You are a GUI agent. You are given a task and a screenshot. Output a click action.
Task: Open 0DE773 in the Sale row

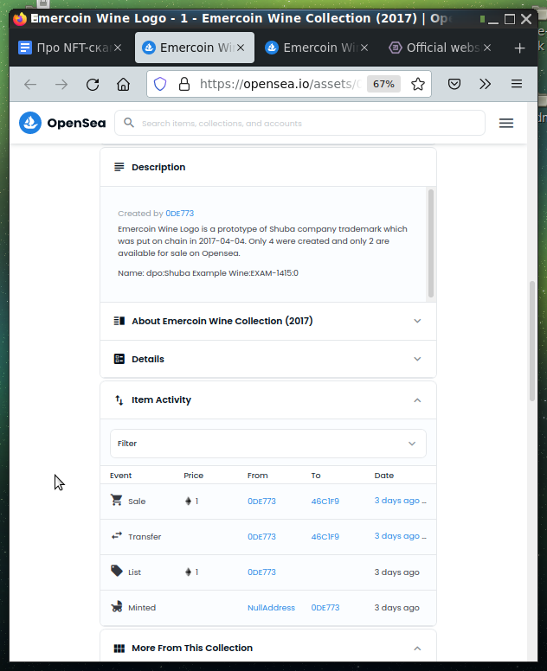tap(261, 502)
